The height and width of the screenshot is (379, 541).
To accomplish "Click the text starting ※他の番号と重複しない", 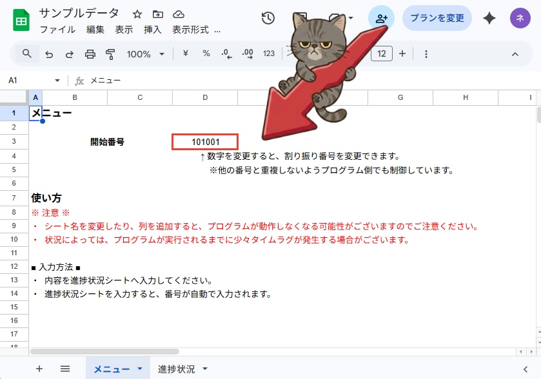I will click(x=331, y=170).
